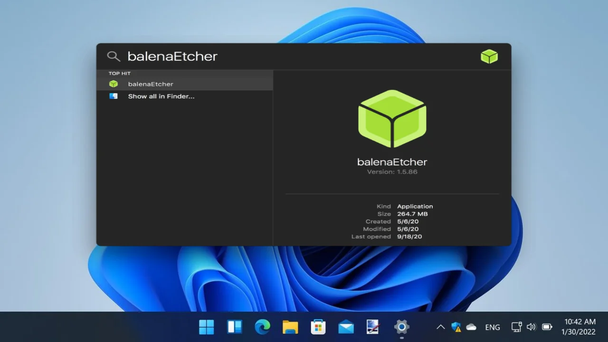Click the Version: 1.5.86 text
The height and width of the screenshot is (342, 608).
pyautogui.click(x=392, y=171)
